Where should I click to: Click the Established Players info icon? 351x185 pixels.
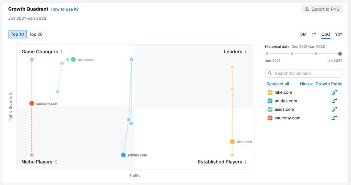[245, 162]
